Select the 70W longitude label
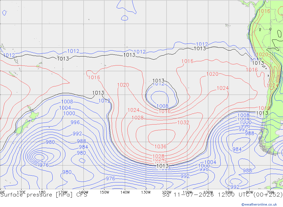This screenshot has height=207, width=283. pos(270,192)
